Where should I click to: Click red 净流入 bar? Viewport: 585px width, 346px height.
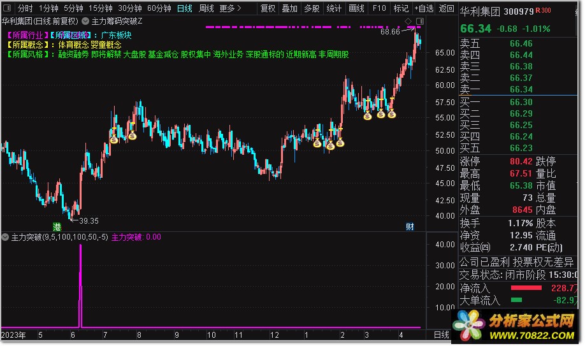coord(526,288)
